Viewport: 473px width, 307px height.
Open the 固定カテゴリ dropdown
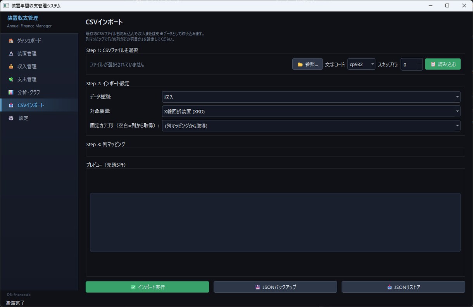(311, 126)
